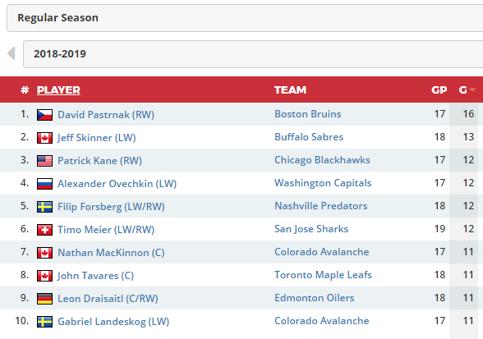
Task: Click the previous season arrow icon
Action: coord(11,53)
